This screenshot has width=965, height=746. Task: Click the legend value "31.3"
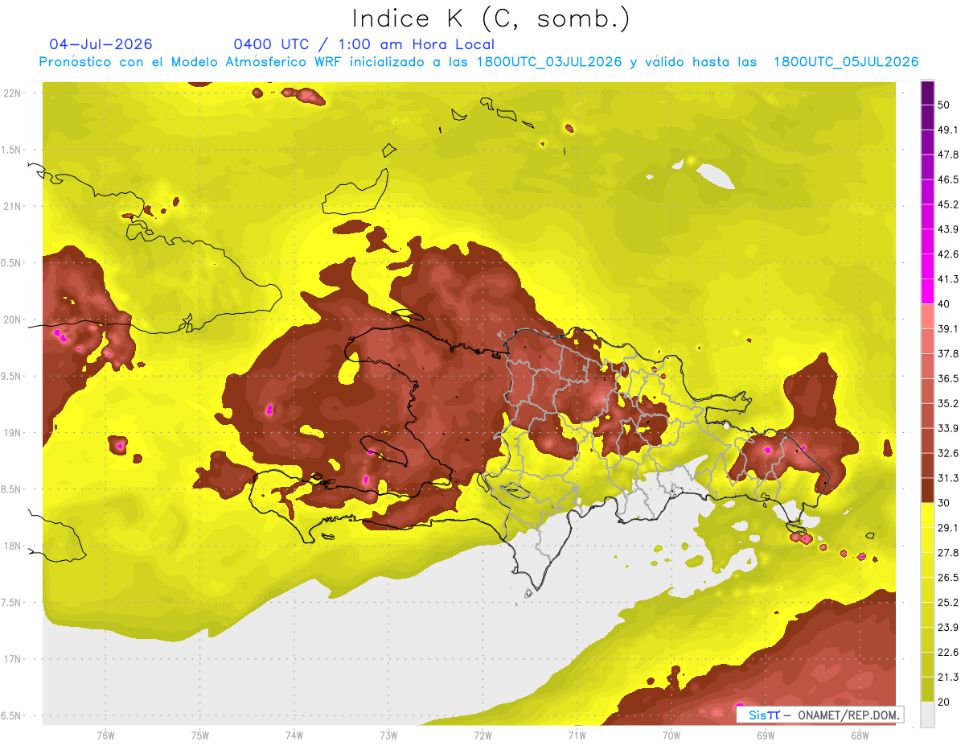(947, 478)
